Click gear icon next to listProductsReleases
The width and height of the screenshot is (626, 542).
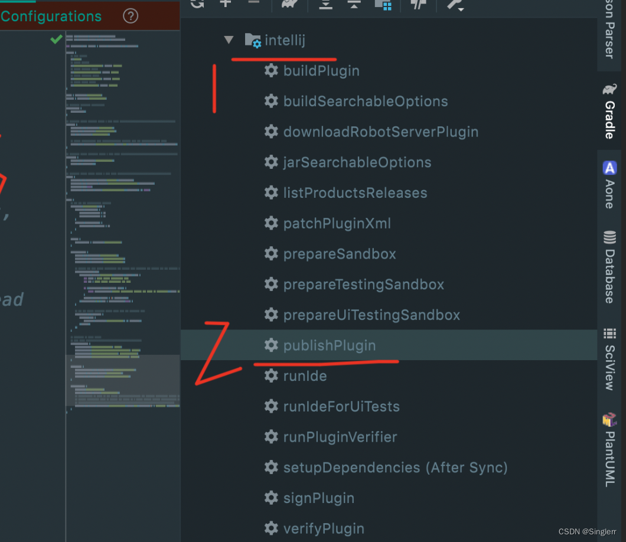pos(271,192)
